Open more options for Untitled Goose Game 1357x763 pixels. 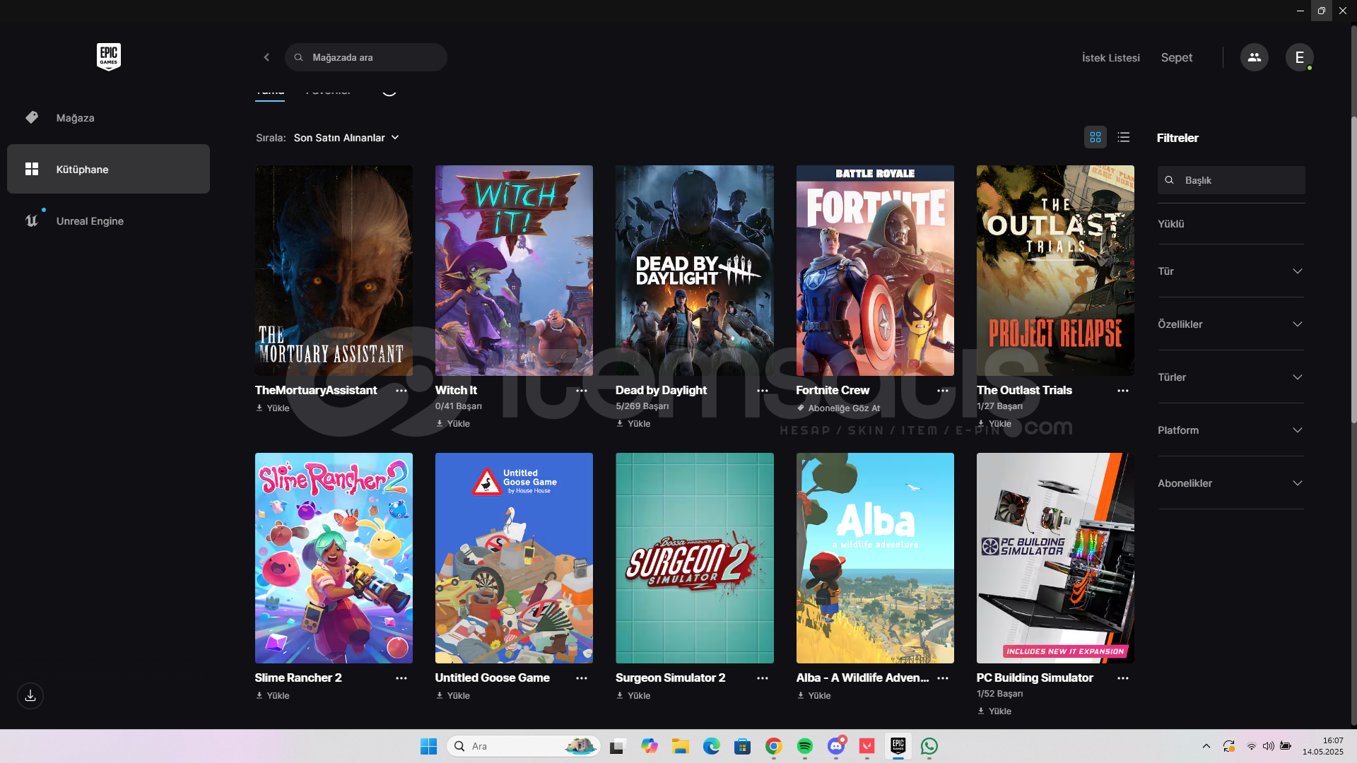(x=582, y=678)
